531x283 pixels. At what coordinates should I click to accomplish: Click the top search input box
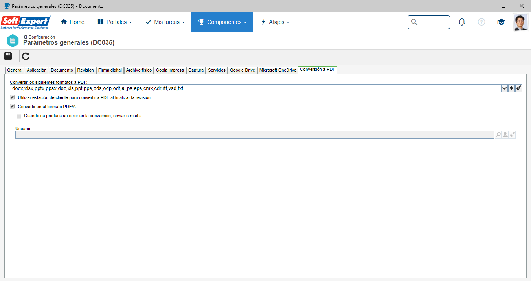tap(429, 22)
